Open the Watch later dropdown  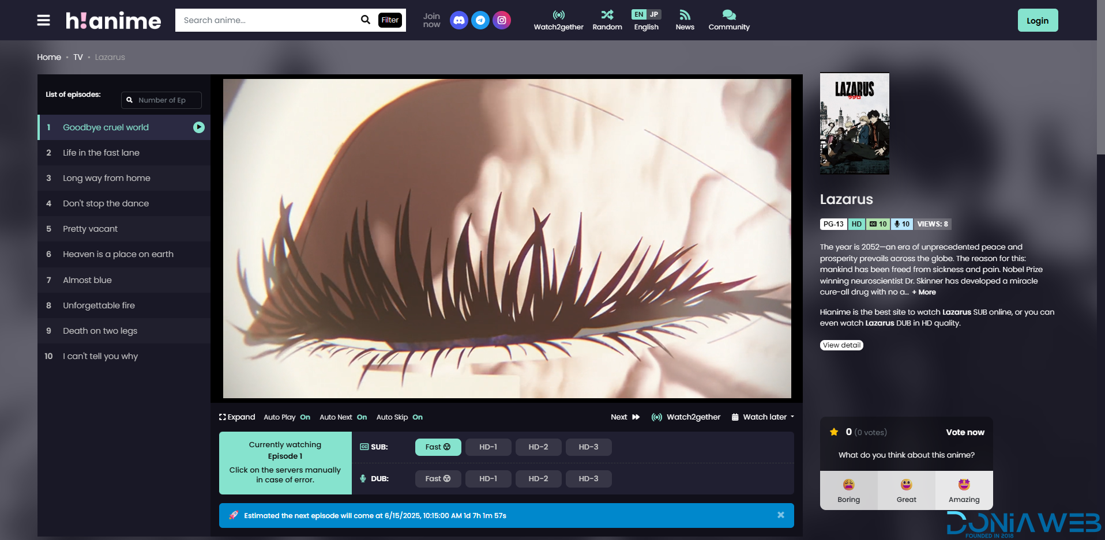[x=762, y=417]
